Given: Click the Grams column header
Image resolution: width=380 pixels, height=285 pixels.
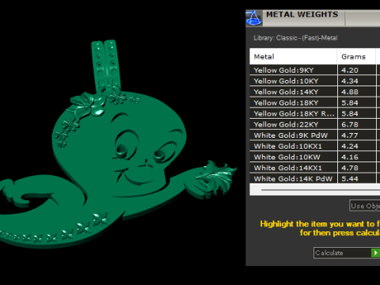Looking at the screenshot, I should [356, 56].
